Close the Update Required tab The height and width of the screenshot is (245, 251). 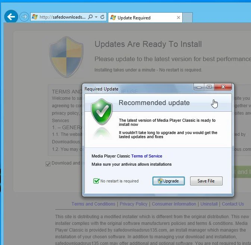point(178,17)
